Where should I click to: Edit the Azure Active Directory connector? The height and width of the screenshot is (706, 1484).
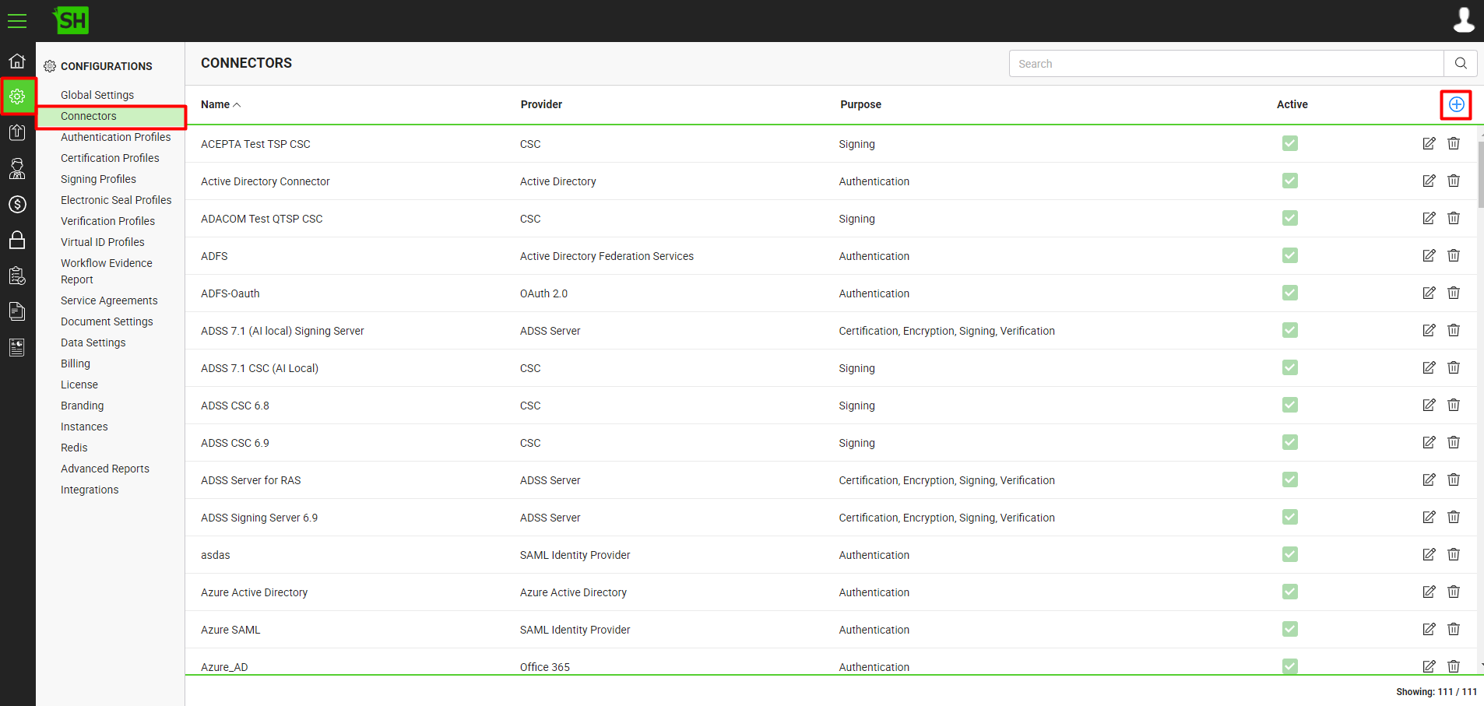[x=1429, y=592]
